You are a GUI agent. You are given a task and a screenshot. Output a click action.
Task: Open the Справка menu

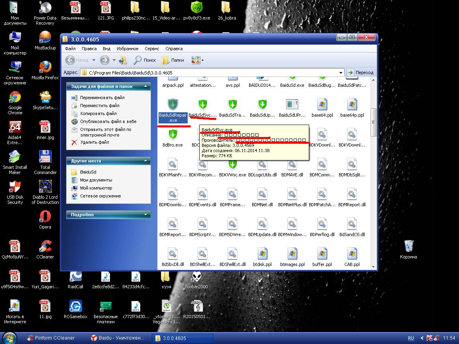[x=174, y=49]
